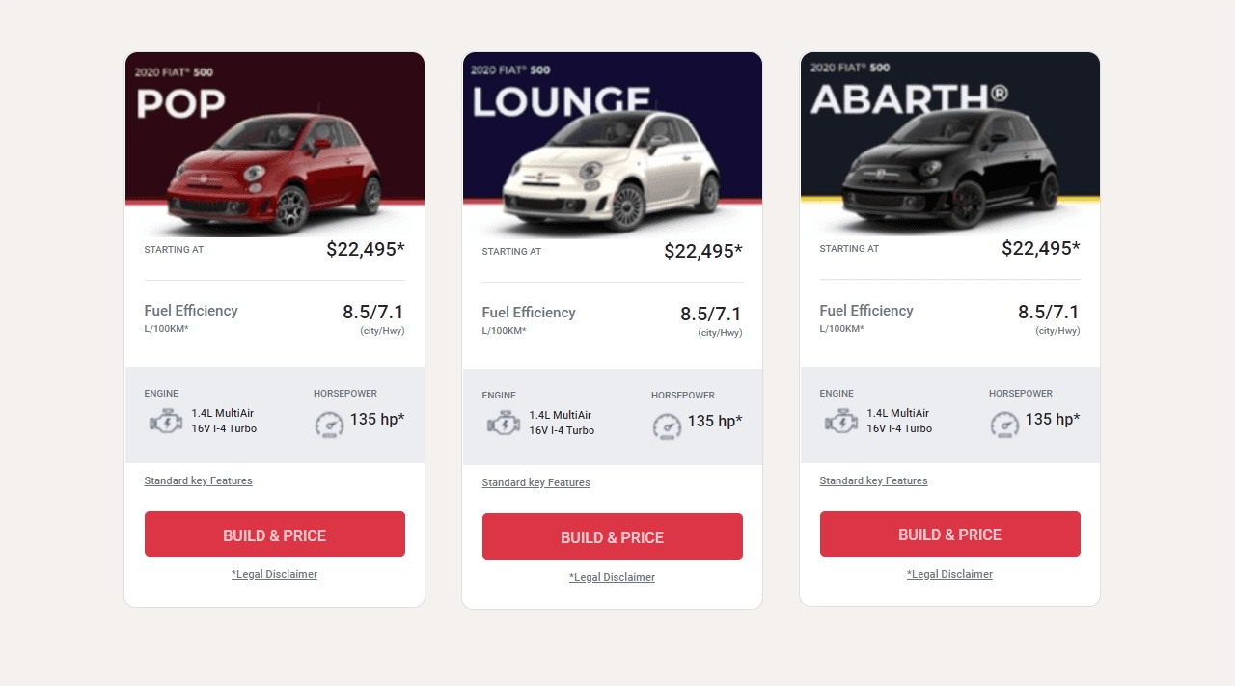Click BUILD & PRICE for the LOUNGE trim
Screen dimensions: 1235x686
pyautogui.click(x=612, y=535)
